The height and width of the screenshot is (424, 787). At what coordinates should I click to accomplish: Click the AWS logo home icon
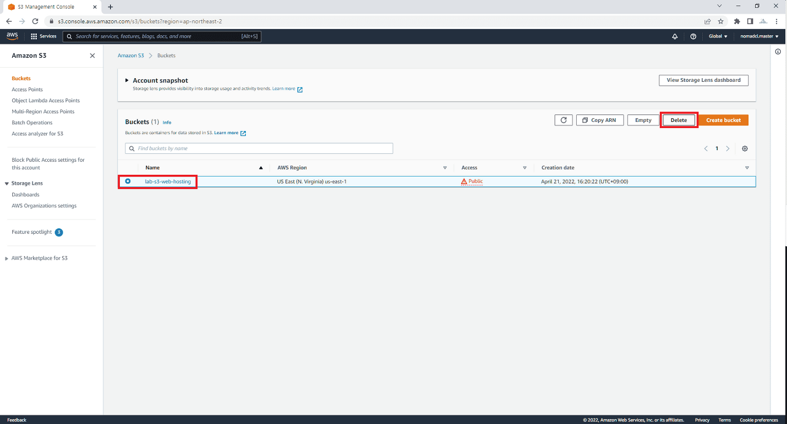(x=12, y=36)
